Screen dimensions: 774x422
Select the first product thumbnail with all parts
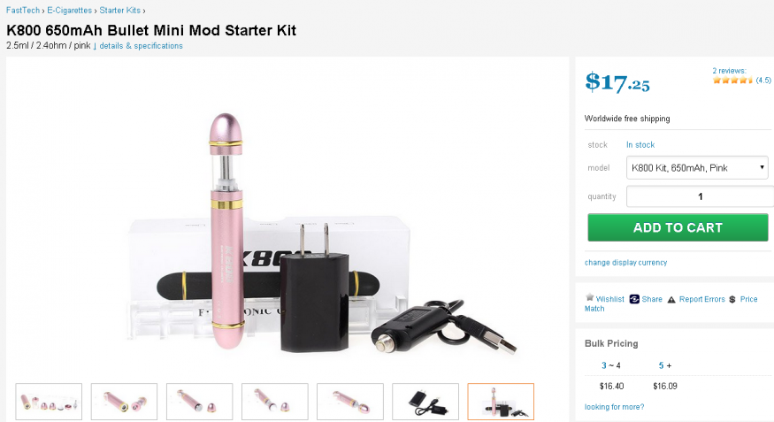(49, 402)
